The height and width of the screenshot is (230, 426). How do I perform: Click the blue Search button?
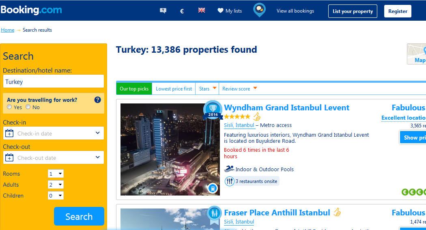[x=79, y=217]
